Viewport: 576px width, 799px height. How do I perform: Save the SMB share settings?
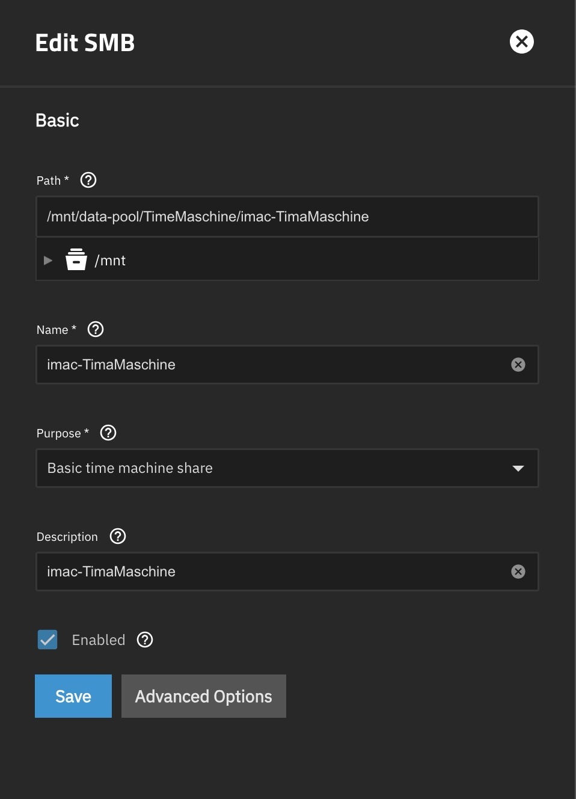73,696
